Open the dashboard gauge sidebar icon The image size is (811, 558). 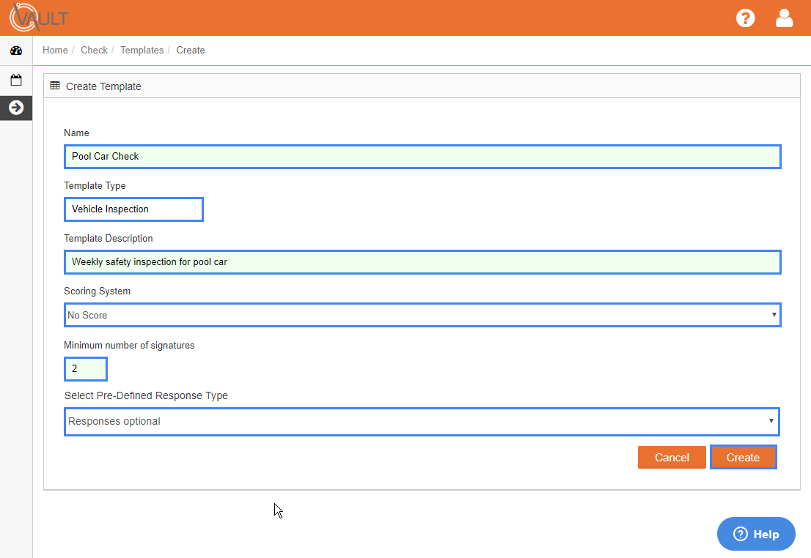(16, 51)
